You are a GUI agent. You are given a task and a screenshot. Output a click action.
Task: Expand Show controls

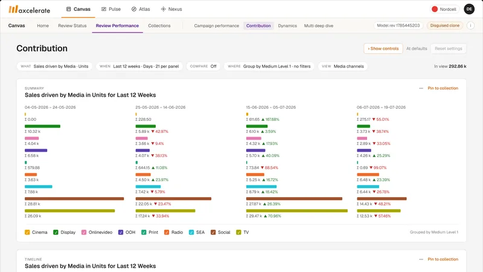point(383,48)
